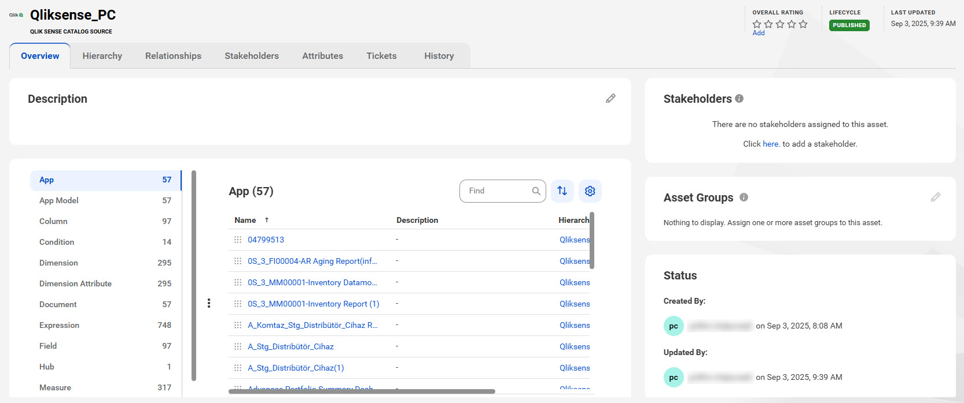Click the App table horizontal scrollbar
The width and height of the screenshot is (964, 403).
click(362, 391)
